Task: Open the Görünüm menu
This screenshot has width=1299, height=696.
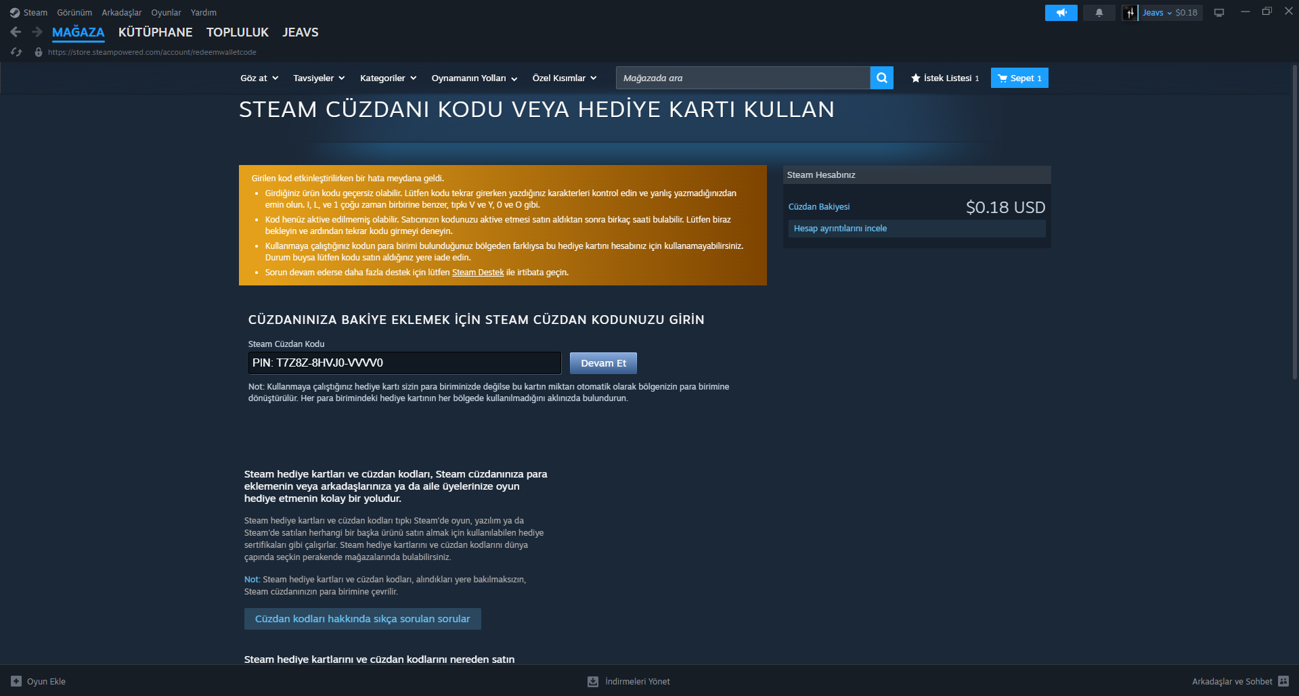Action: (74, 13)
